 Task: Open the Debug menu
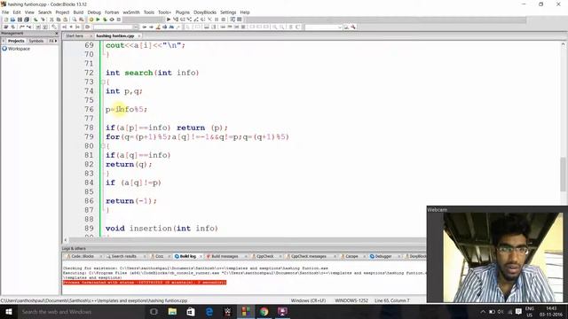(94, 12)
